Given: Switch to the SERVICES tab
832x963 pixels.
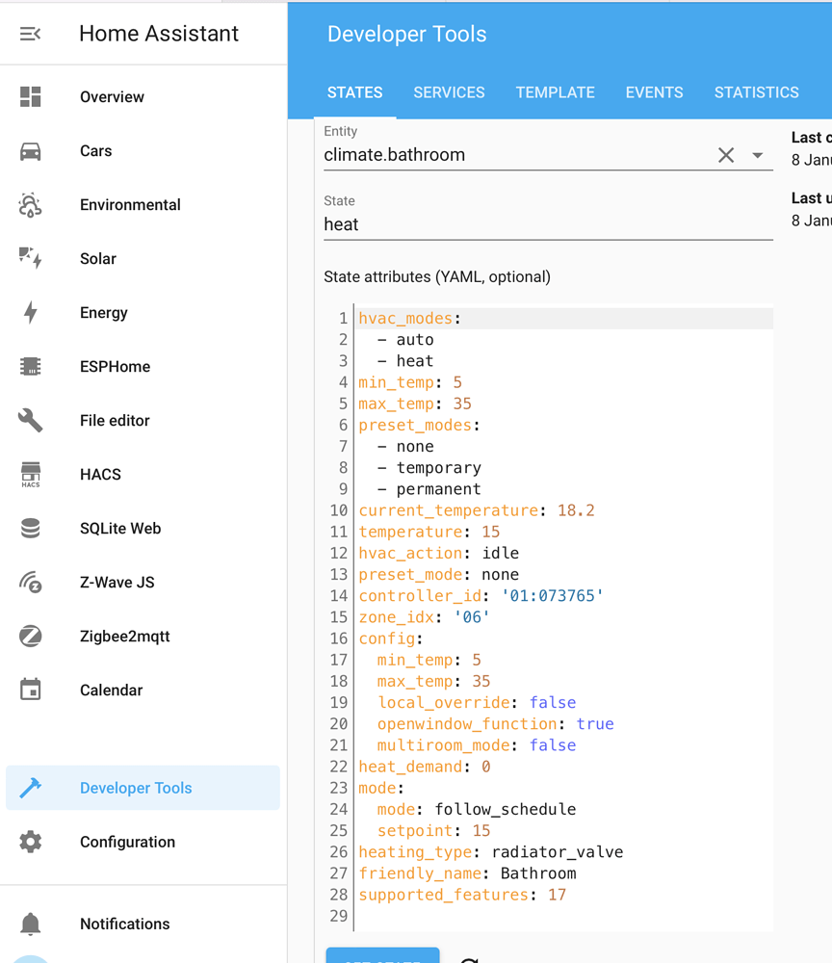Looking at the screenshot, I should 449,92.
